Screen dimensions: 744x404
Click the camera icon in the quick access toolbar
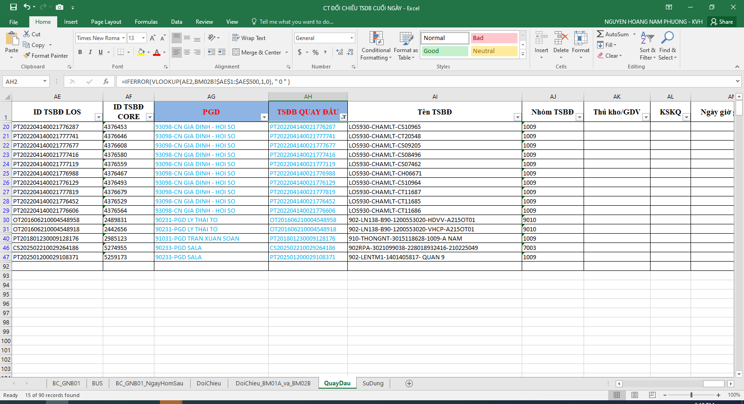click(x=60, y=7)
